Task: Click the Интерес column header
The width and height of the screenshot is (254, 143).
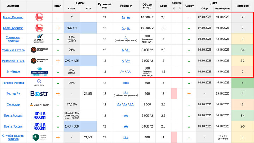Action: point(242,6)
